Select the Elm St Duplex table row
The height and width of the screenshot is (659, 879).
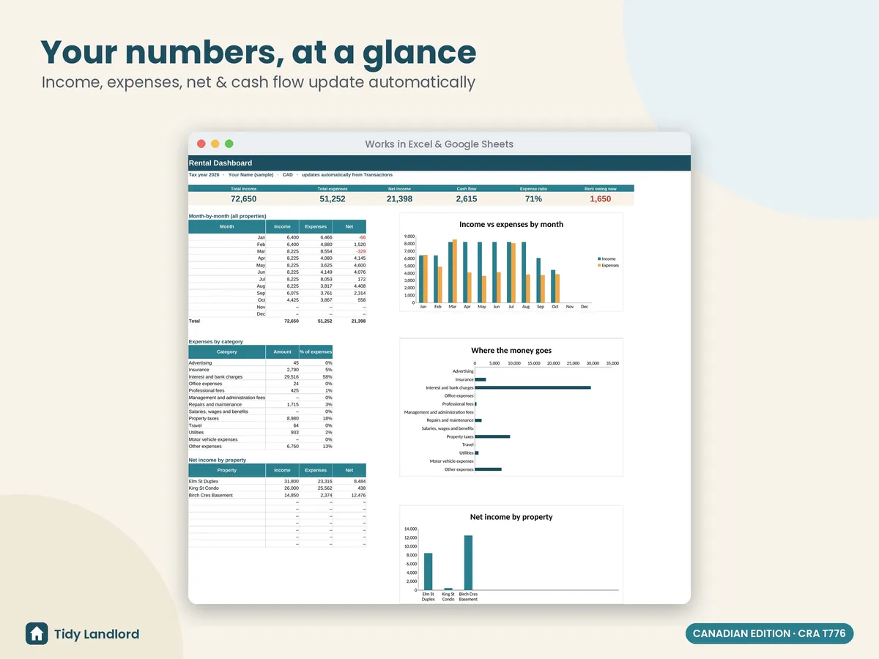pos(278,481)
